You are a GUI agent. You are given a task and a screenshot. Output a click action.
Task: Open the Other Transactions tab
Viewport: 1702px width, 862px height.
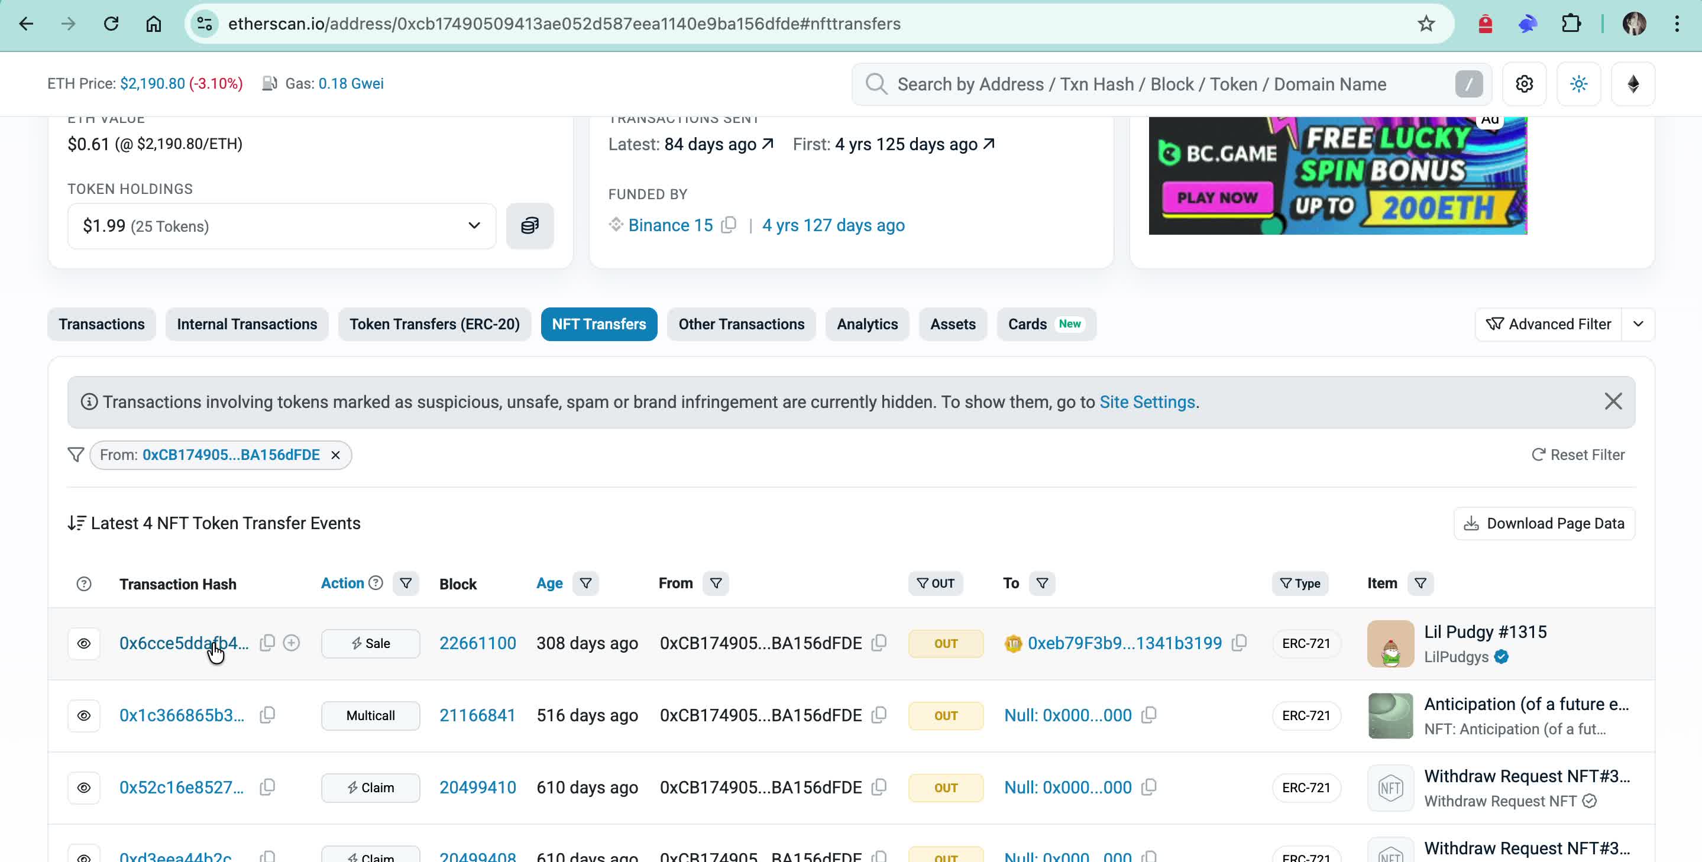(742, 325)
